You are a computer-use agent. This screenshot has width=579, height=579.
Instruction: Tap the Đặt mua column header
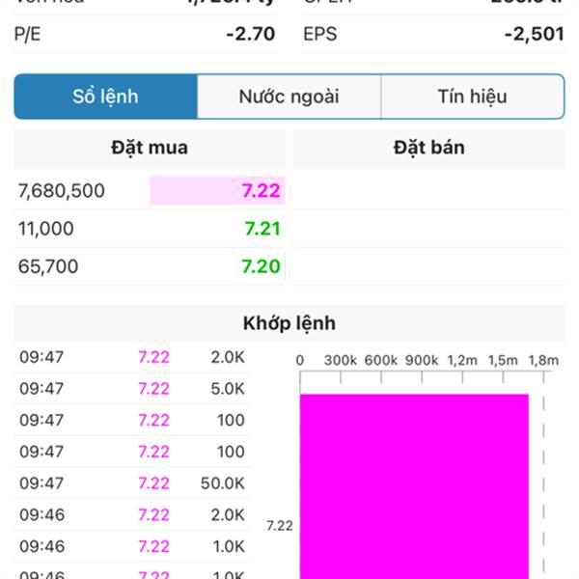pos(150,148)
